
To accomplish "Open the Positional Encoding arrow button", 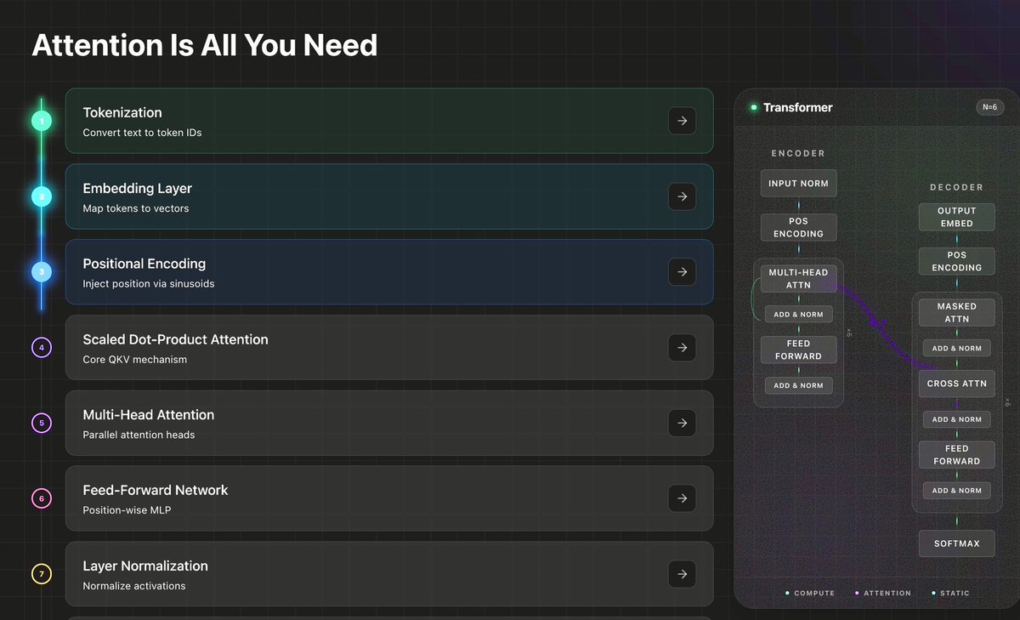I will 682,272.
